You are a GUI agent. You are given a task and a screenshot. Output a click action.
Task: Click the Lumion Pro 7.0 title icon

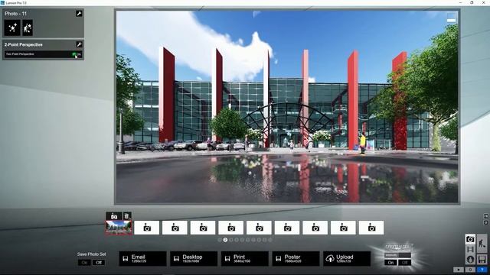[2, 2]
